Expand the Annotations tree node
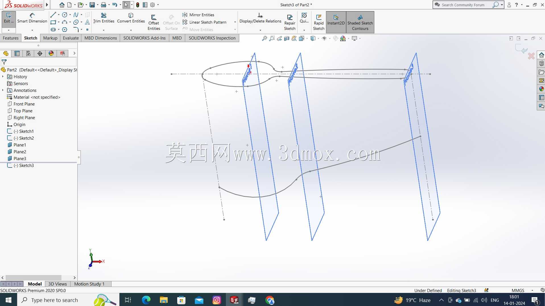Image resolution: width=545 pixels, height=306 pixels. (x=3, y=90)
